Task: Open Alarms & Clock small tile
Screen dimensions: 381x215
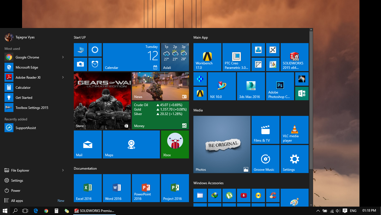Action: (95, 64)
